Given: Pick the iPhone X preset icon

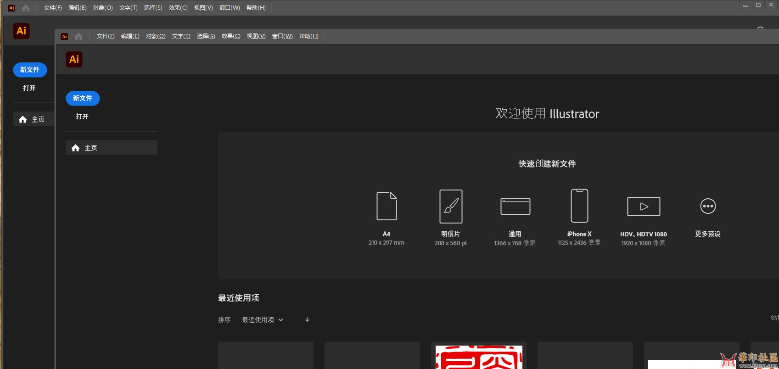Looking at the screenshot, I should (579, 206).
